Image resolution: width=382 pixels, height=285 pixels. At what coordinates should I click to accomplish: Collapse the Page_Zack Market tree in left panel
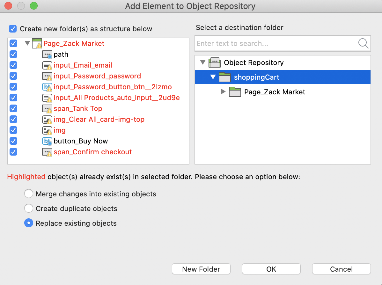pyautogui.click(x=27, y=43)
